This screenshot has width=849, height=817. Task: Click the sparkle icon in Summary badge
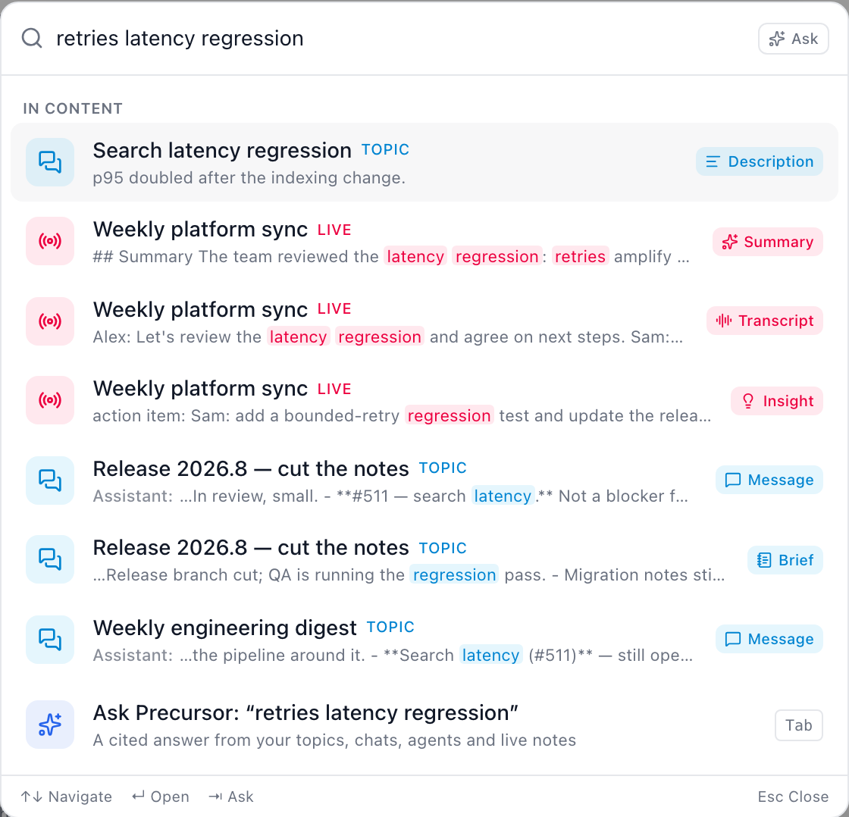[x=729, y=242]
